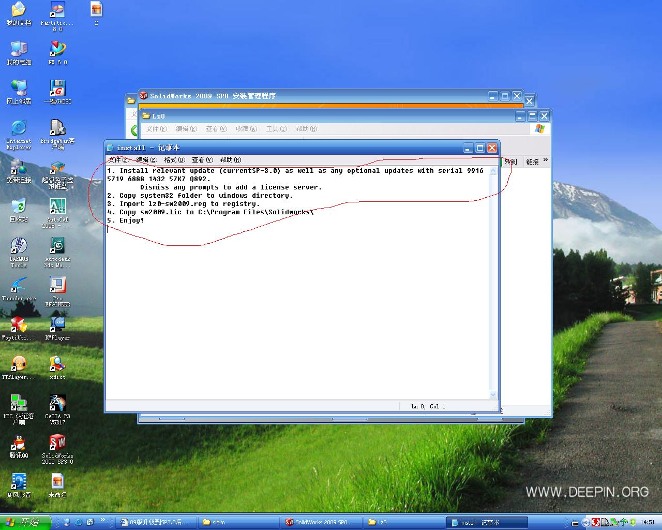Open Notepad's 帮助(H) menu
The width and height of the screenshot is (662, 530).
click(x=230, y=160)
